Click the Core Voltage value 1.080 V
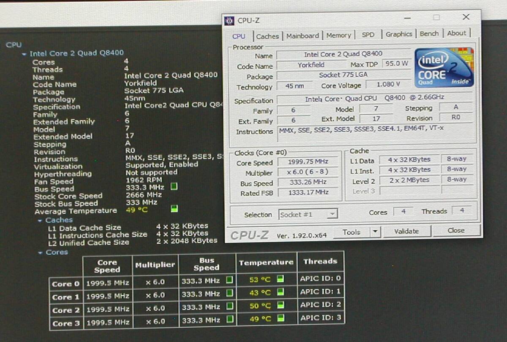507x342 pixels. tap(388, 84)
